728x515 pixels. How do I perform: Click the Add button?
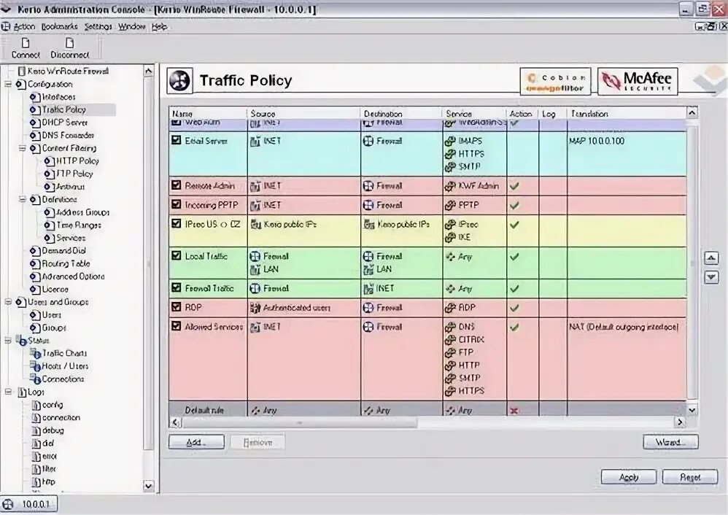click(x=196, y=442)
